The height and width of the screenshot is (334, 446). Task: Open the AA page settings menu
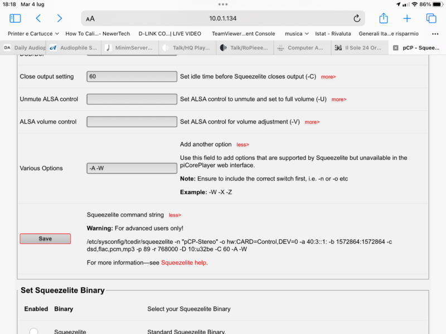(x=91, y=18)
